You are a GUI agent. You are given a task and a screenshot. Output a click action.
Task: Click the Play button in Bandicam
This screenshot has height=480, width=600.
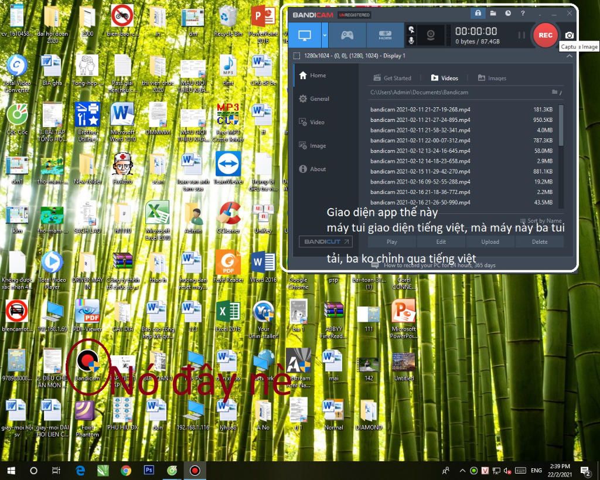[x=392, y=242]
